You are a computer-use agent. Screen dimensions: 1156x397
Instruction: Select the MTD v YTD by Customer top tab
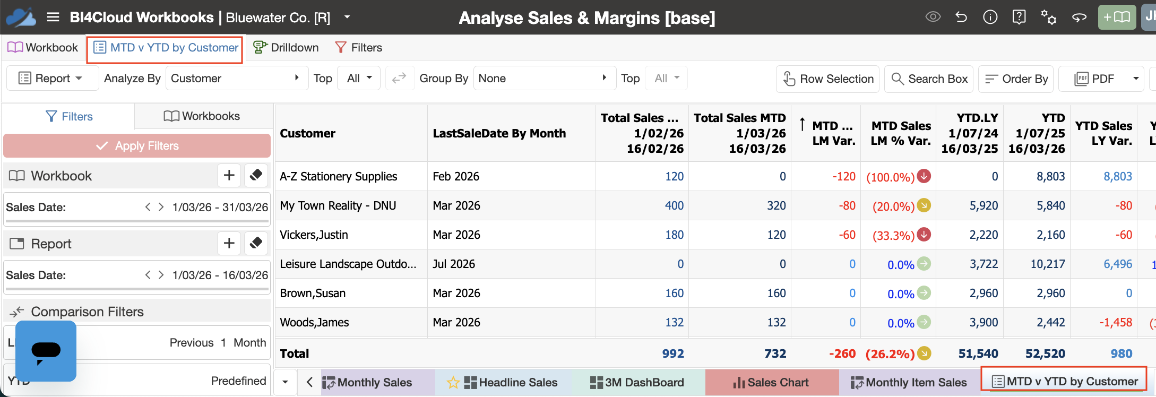coord(165,48)
